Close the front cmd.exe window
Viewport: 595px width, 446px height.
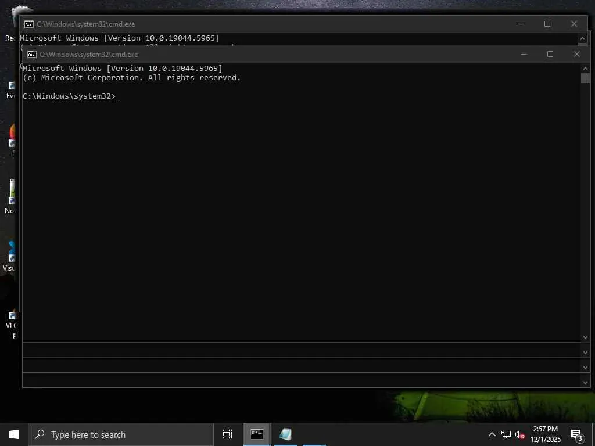pos(577,54)
